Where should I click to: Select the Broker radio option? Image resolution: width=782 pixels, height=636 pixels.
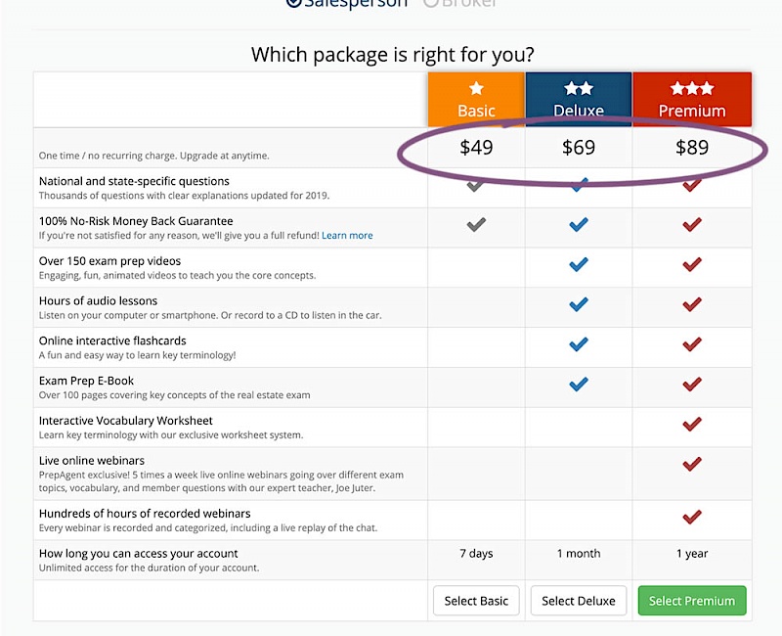(431, 3)
